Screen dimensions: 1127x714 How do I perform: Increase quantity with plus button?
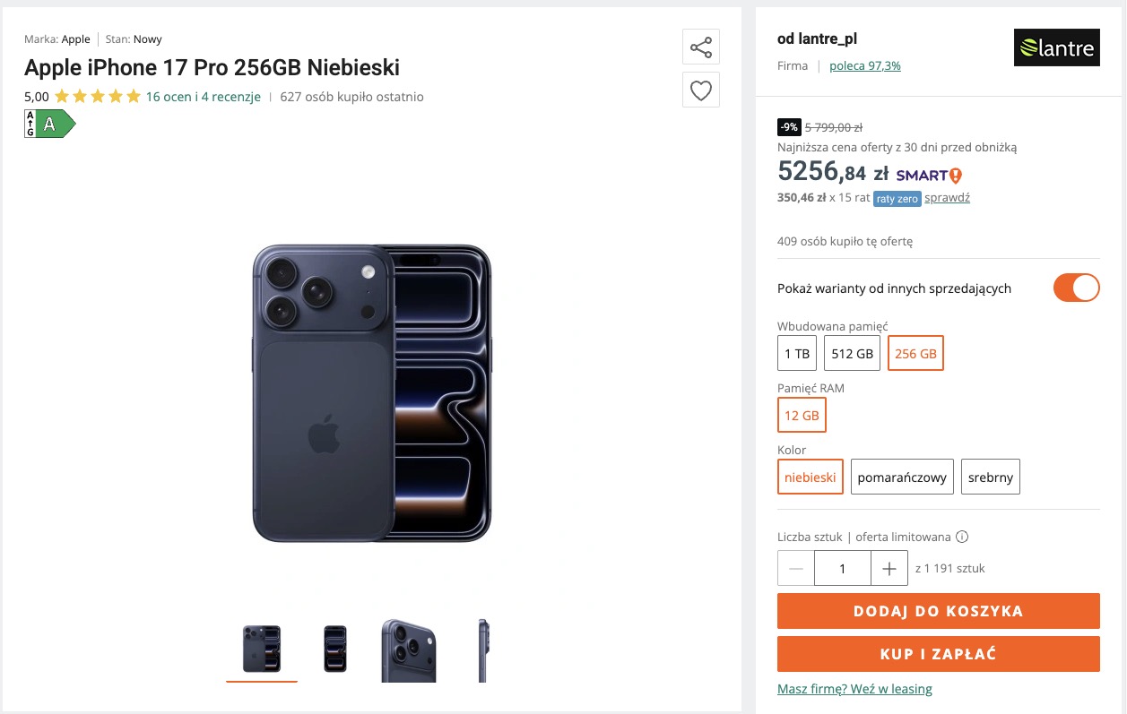click(x=889, y=569)
